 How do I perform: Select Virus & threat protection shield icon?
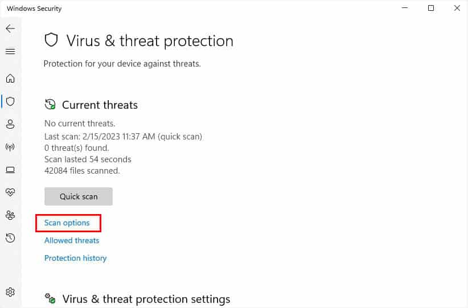(x=10, y=101)
